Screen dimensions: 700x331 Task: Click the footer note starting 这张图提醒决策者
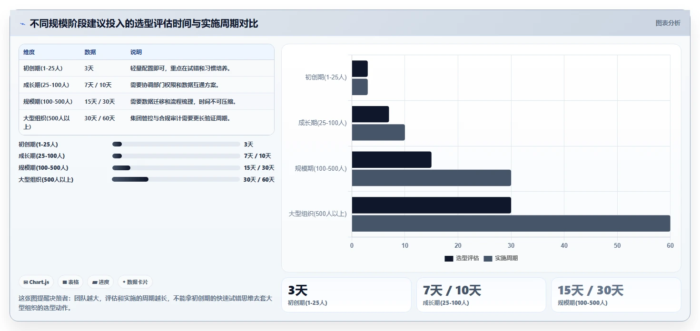pos(145,303)
